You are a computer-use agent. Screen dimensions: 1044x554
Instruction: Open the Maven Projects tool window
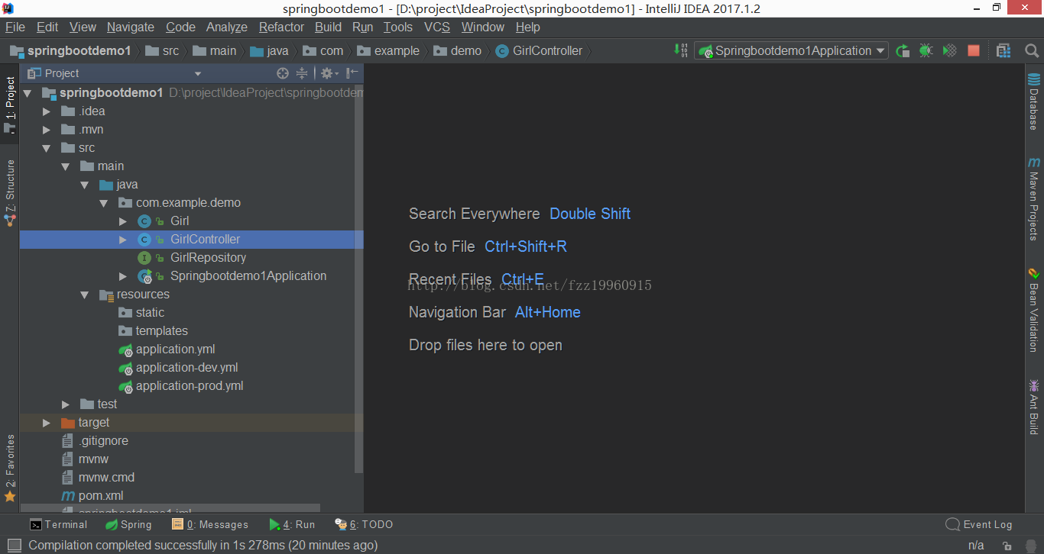pyautogui.click(x=1034, y=198)
